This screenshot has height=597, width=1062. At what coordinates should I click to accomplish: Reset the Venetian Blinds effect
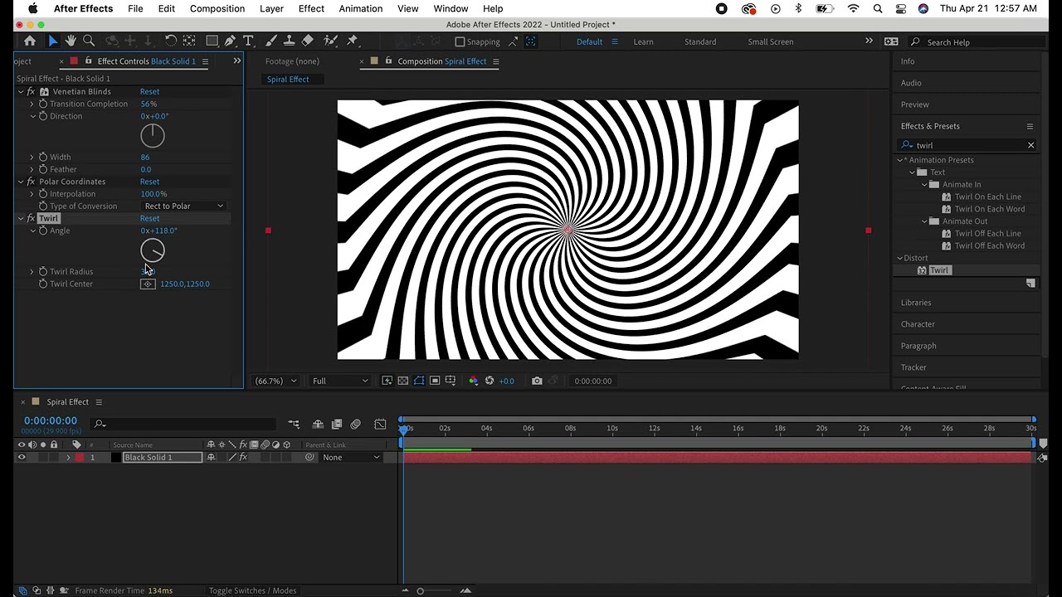click(x=149, y=91)
